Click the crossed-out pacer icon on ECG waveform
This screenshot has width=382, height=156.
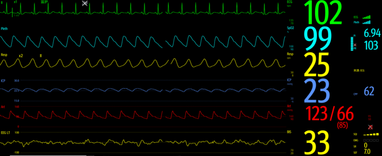(x=85, y=3)
